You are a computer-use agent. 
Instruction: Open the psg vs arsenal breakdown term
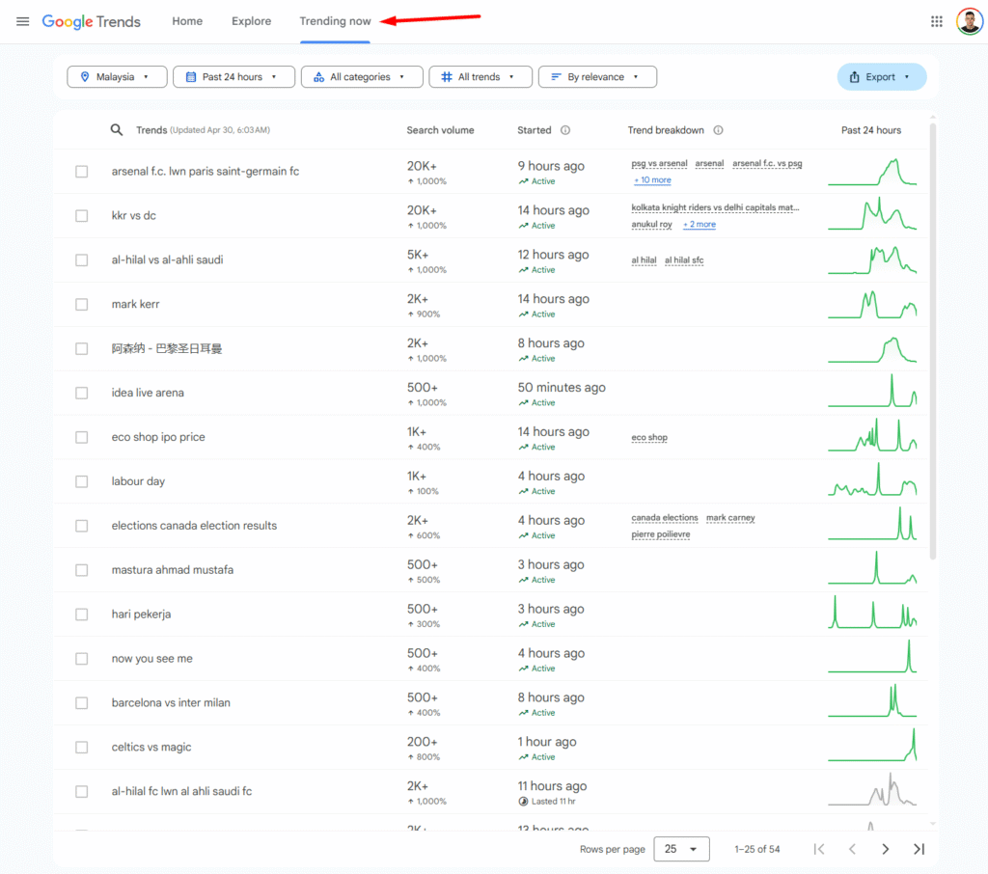(x=659, y=163)
